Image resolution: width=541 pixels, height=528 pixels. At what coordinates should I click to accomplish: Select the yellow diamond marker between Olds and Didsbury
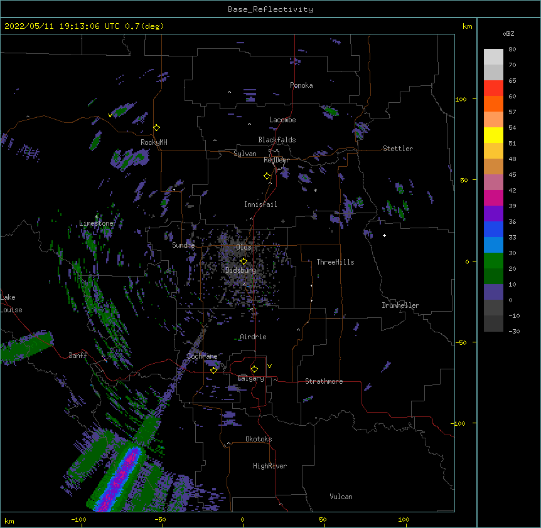point(244,261)
